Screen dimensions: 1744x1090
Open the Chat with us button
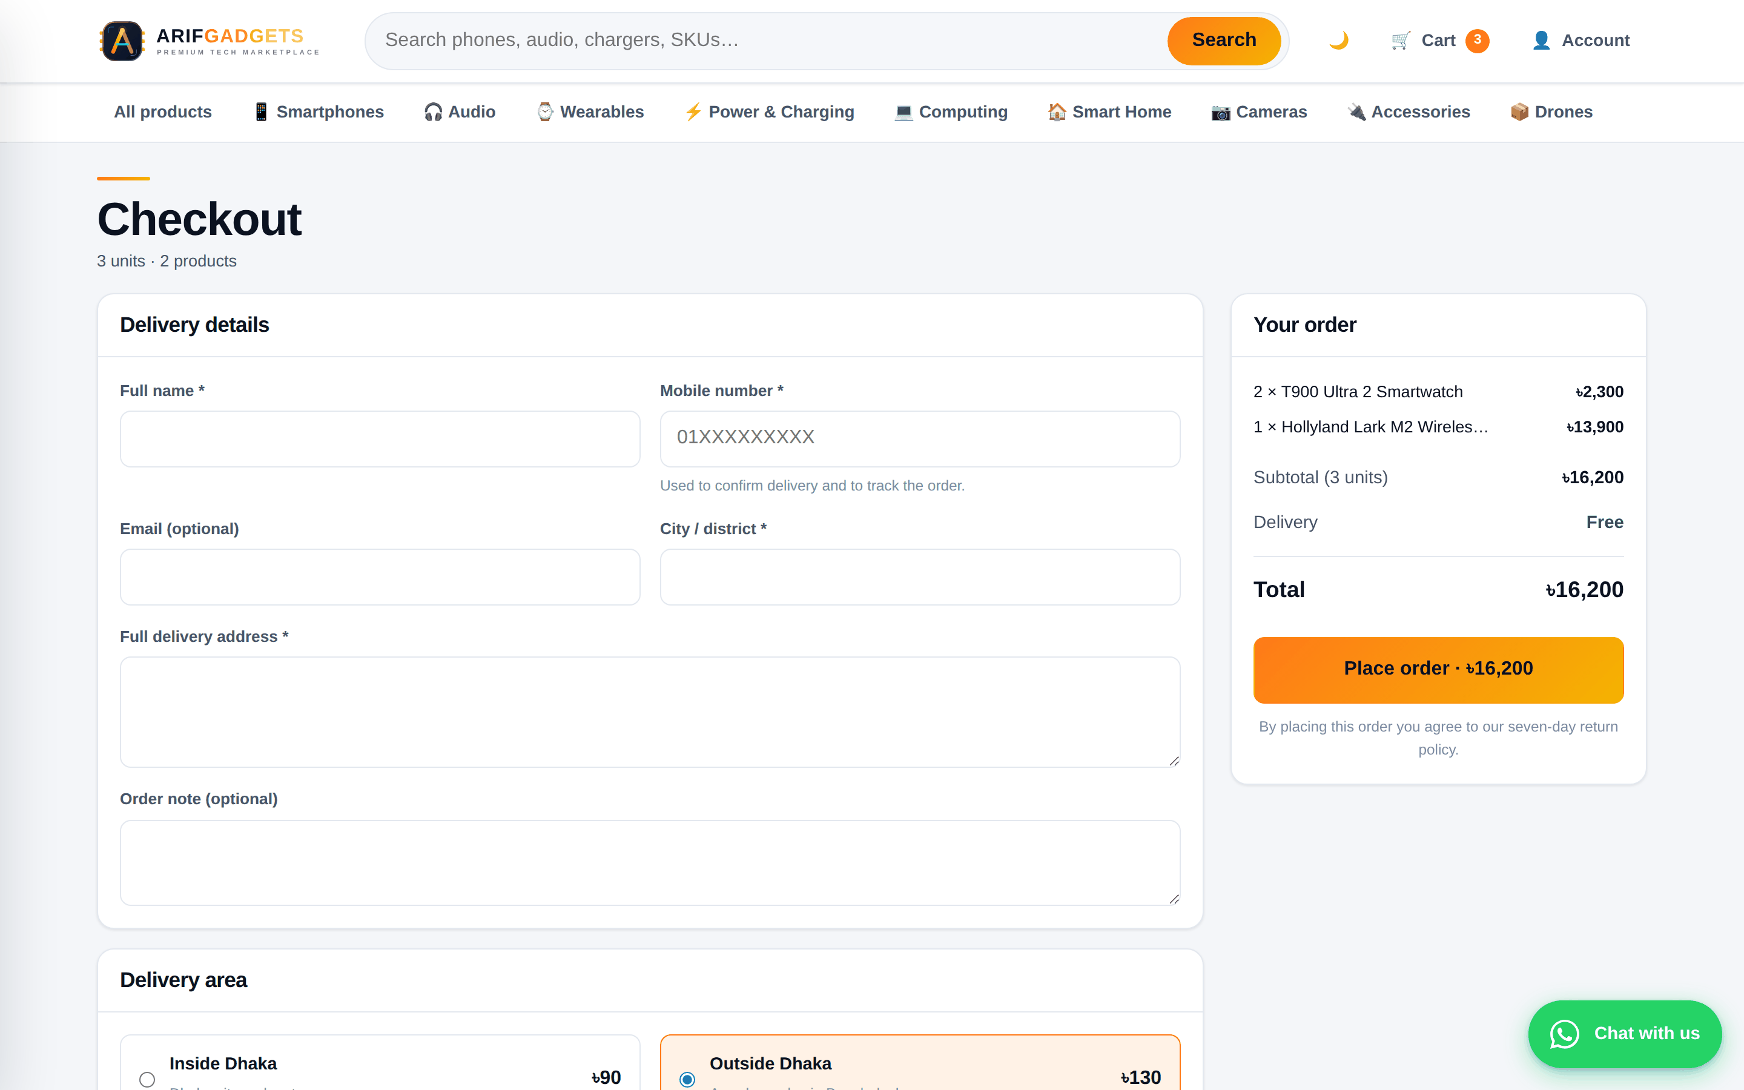point(1625,1034)
